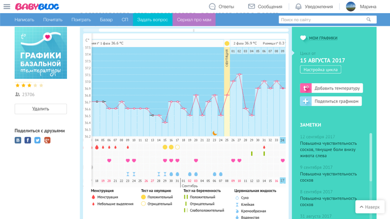Viewport: 390px width, 219px height.
Task: Open Марина profile avatar
Action: 350,7
